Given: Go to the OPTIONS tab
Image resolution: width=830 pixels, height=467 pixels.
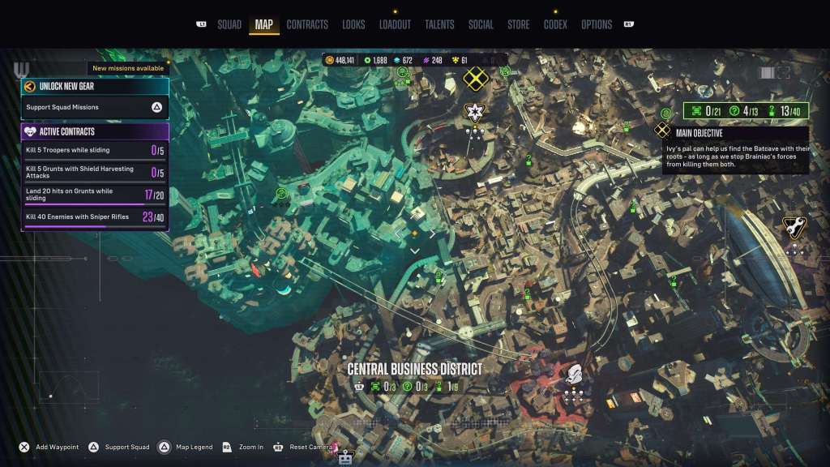Looking at the screenshot, I should tap(597, 24).
